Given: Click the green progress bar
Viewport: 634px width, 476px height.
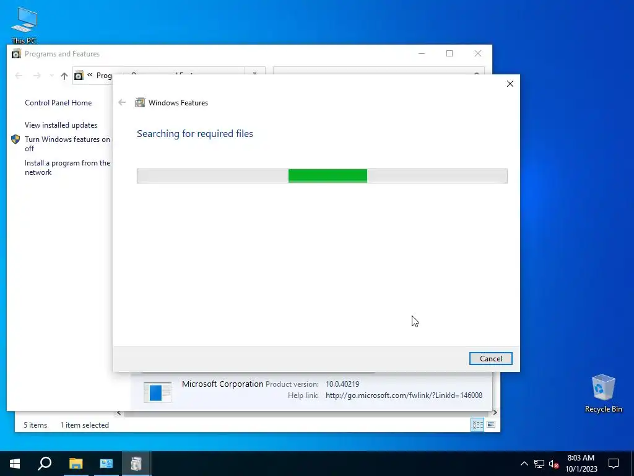Looking at the screenshot, I should (x=328, y=175).
